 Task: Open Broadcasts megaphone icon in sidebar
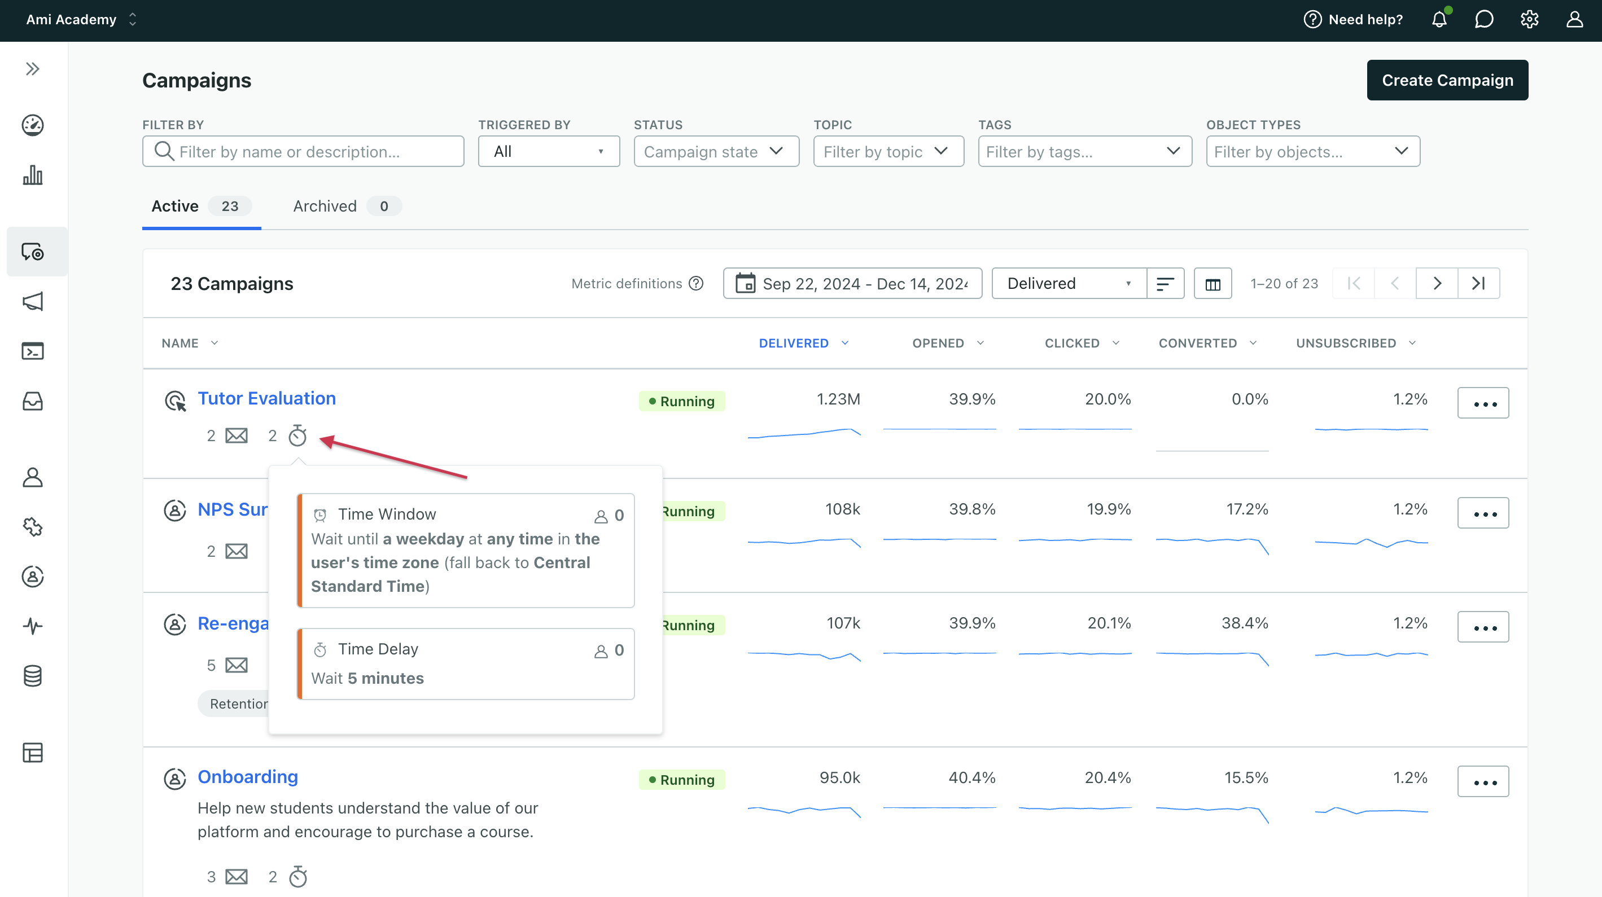32,301
